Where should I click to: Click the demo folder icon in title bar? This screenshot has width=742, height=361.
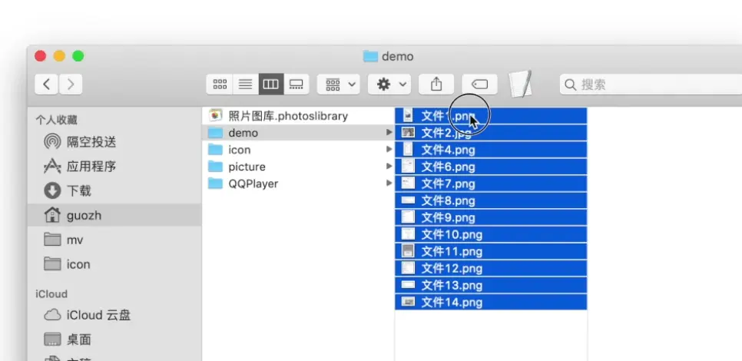(x=370, y=56)
